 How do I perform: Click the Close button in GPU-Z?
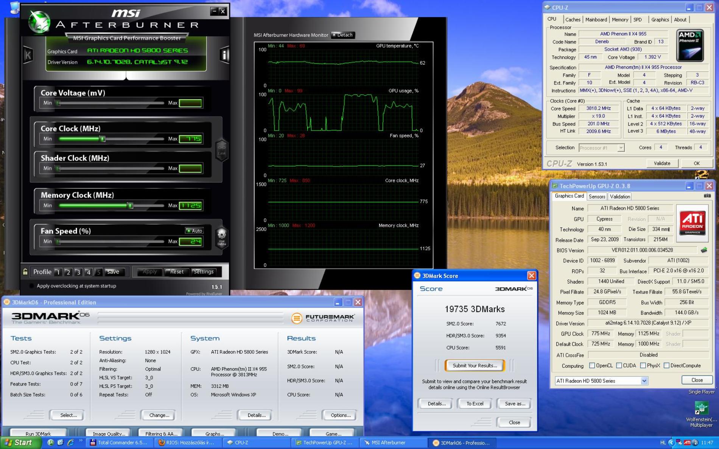(x=697, y=380)
